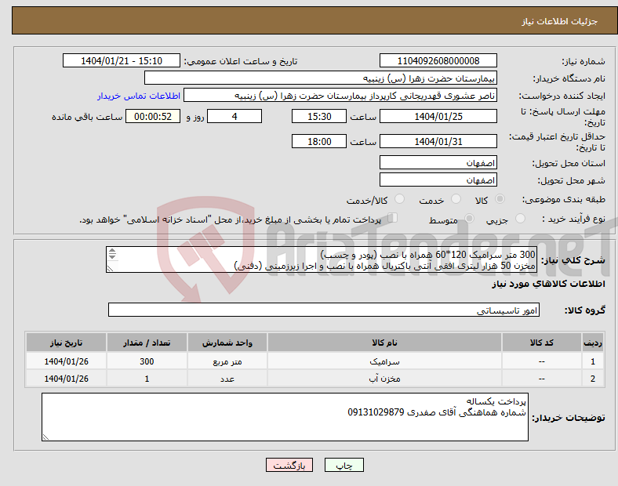
Task: Select the جزیی purchase type radio
Action: (520, 218)
